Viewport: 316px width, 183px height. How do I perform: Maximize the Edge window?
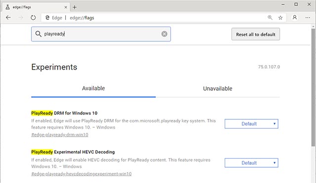tap(296, 4)
